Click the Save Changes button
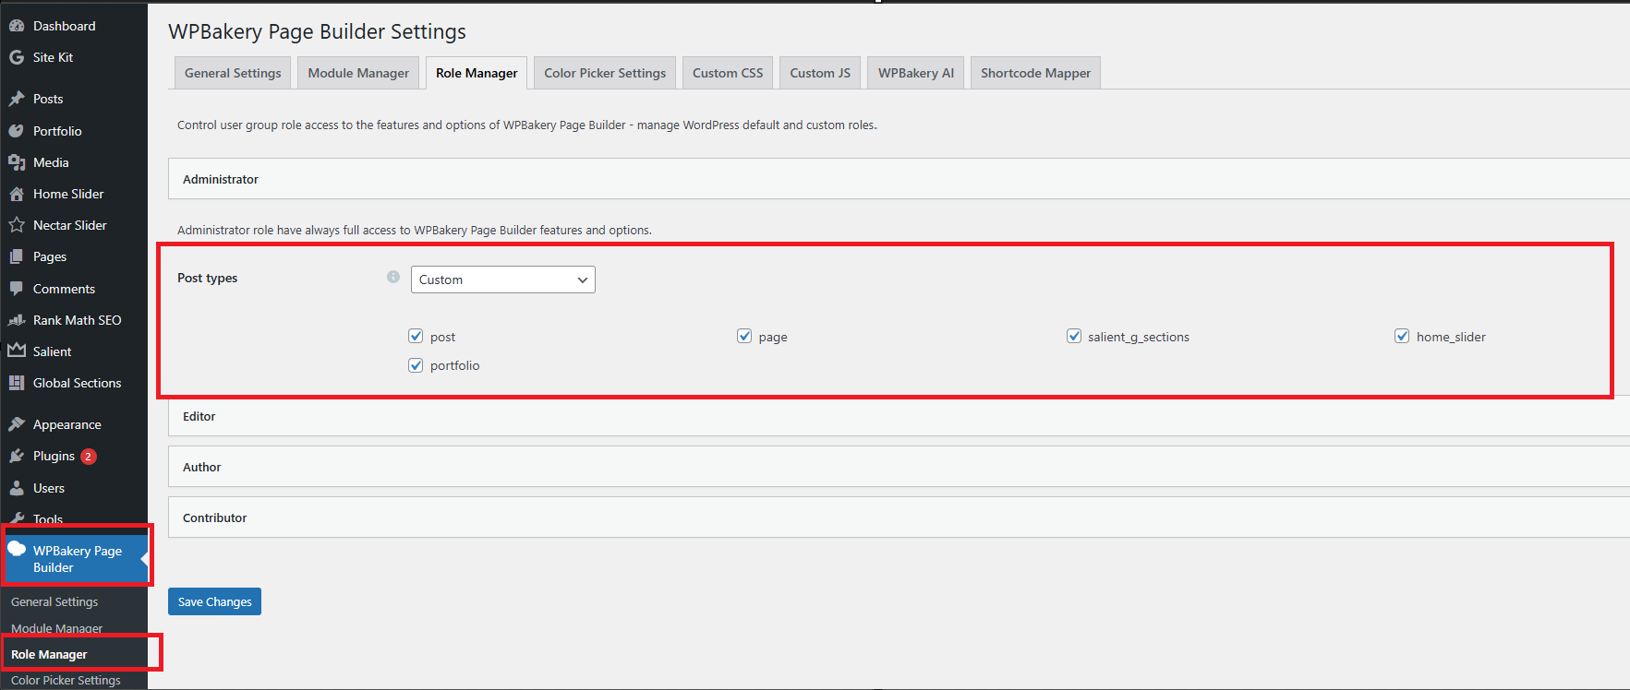This screenshot has width=1630, height=690. tap(214, 601)
